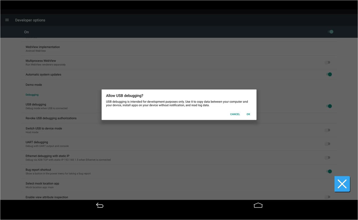Toggle the Multiprocess WebView switch
The width and height of the screenshot is (358, 220).
(x=328, y=63)
